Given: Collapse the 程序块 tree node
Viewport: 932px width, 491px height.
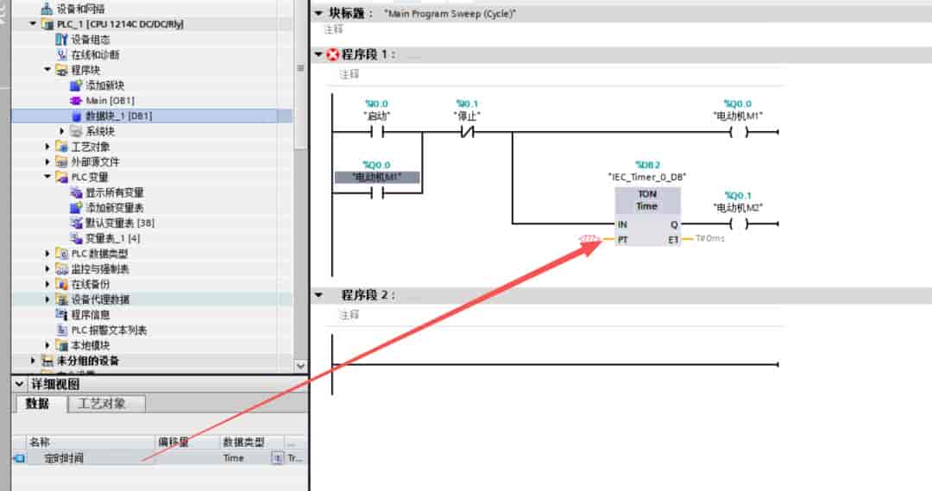Looking at the screenshot, I should 47,70.
